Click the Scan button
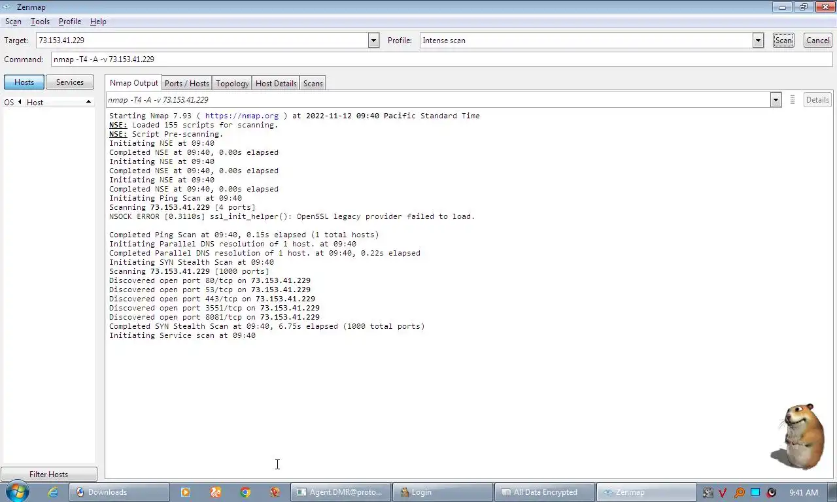Viewport: 837px width, 502px height. [783, 41]
